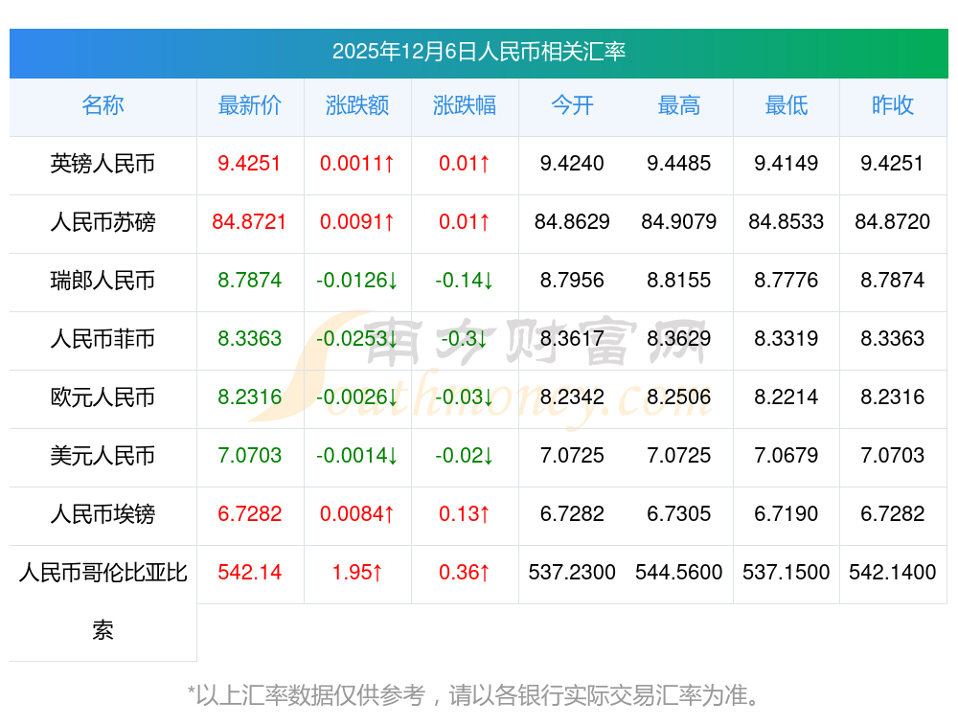
Task: Click the 瑞郎人民币 row name
Action: coord(103,281)
